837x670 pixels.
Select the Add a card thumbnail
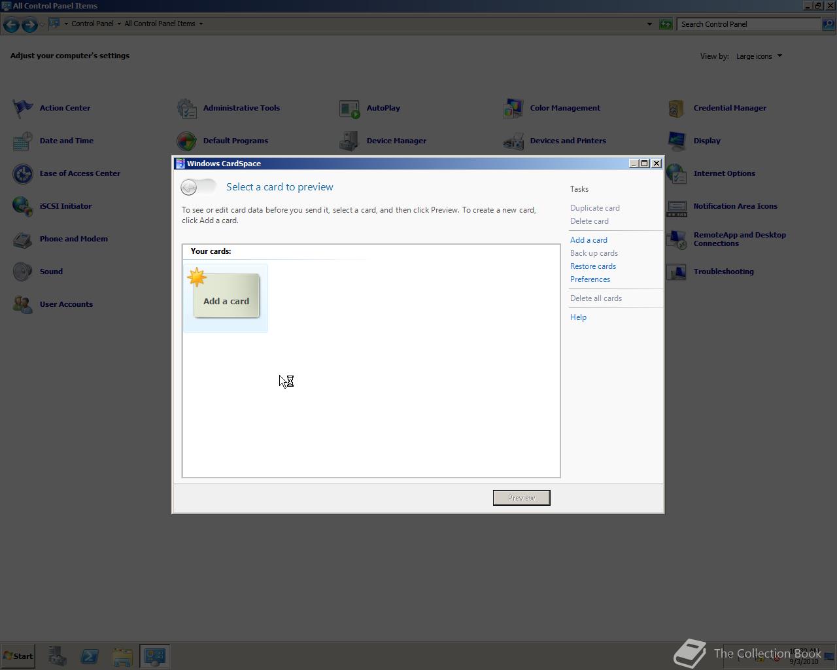pyautogui.click(x=226, y=298)
